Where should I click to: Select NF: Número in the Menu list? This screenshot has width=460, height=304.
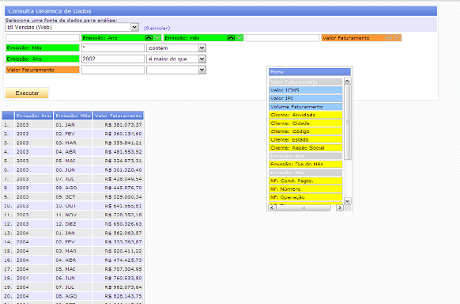pyautogui.click(x=305, y=189)
